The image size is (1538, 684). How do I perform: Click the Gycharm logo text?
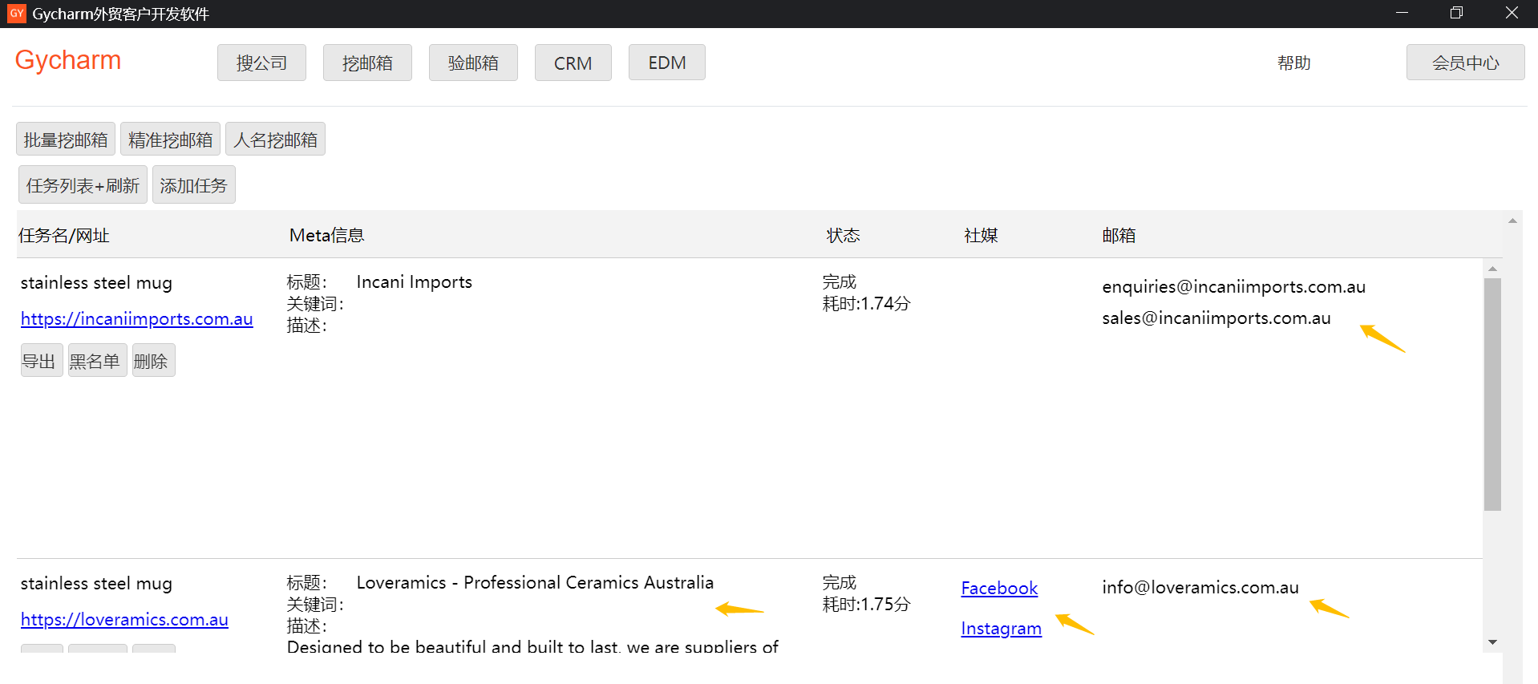[x=68, y=61]
